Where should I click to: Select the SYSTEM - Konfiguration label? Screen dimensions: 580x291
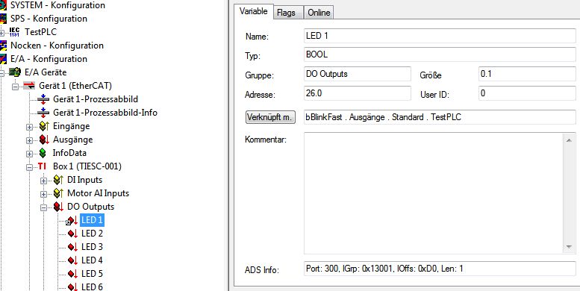click(57, 5)
